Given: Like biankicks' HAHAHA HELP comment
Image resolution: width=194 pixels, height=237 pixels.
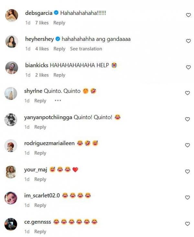Looking at the screenshot, I should pyautogui.click(x=188, y=67).
